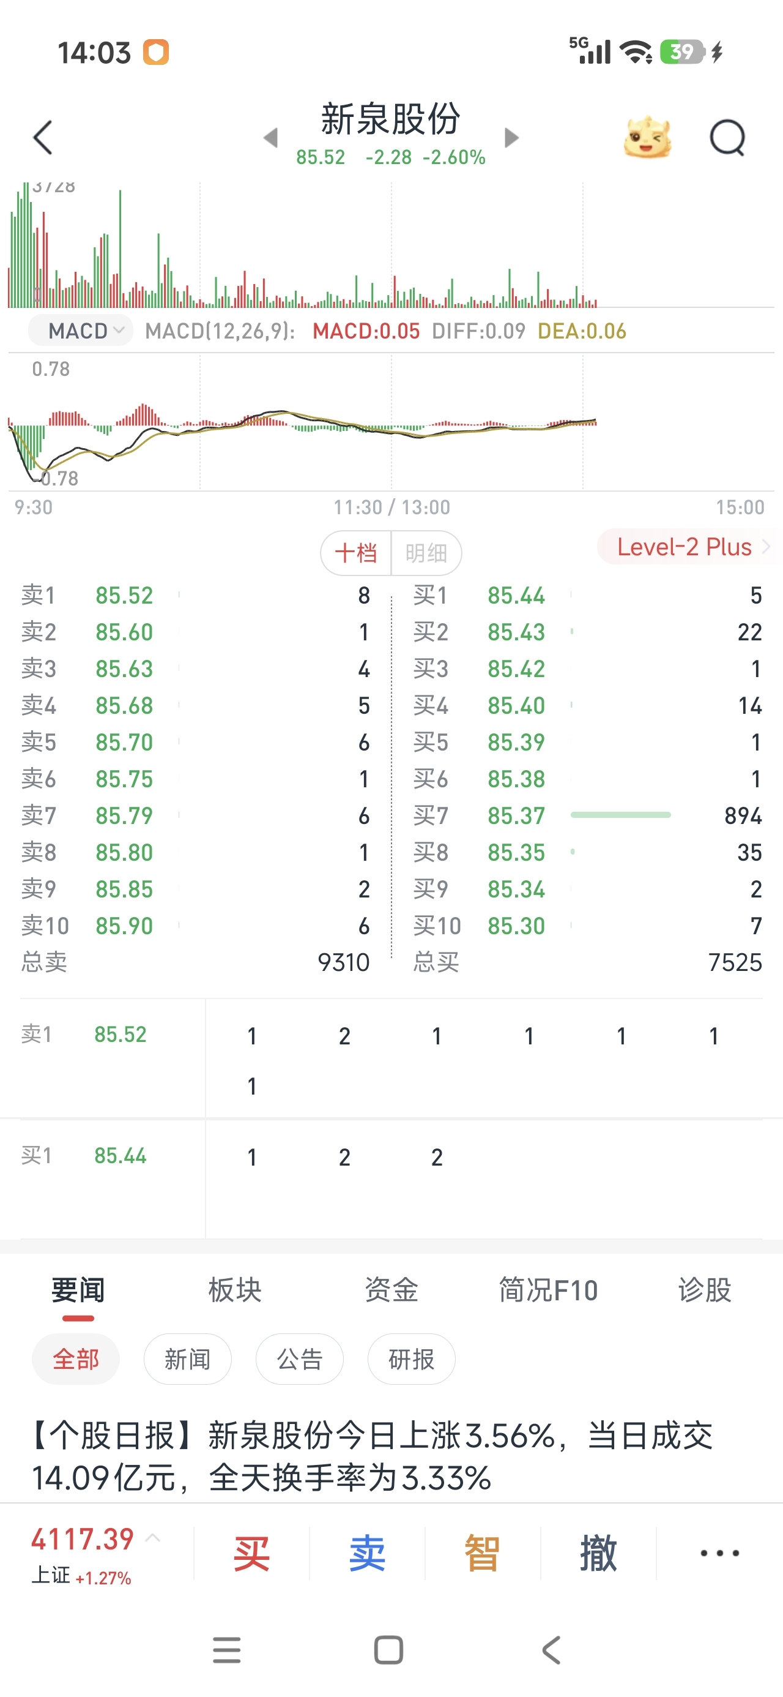Switch order book to 十档 view
This screenshot has width=783, height=1697.
356,553
